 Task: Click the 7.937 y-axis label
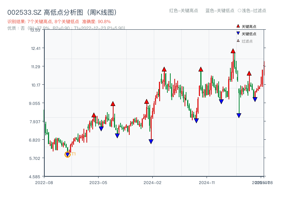(35, 122)
